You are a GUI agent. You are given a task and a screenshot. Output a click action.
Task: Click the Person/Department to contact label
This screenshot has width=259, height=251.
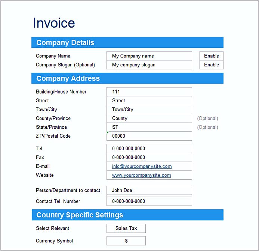(x=68, y=190)
